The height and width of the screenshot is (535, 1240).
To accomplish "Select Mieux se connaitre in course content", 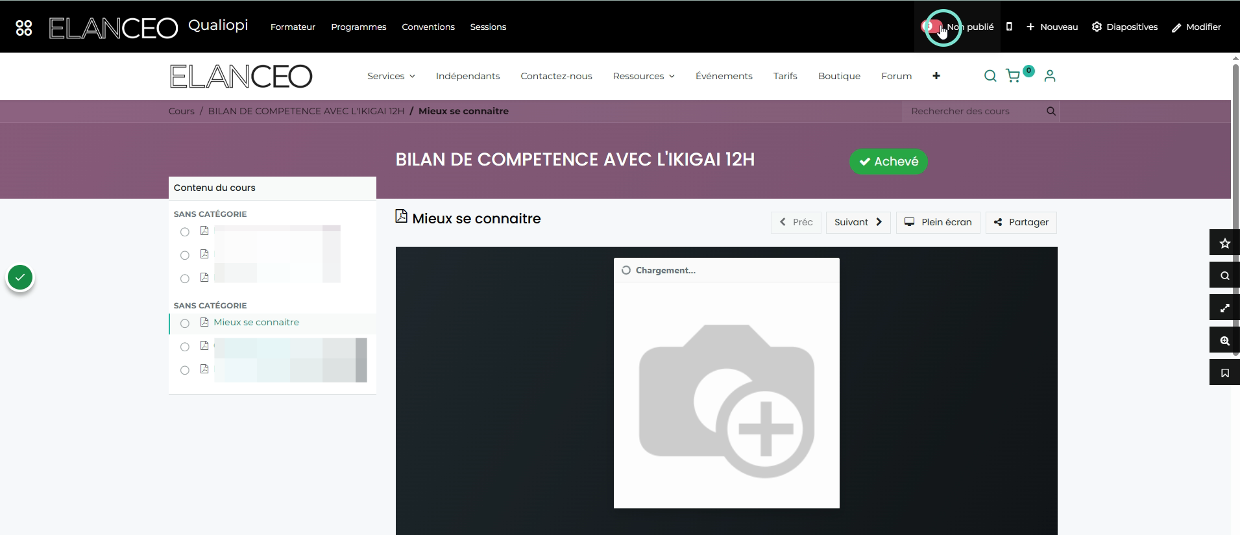I will point(256,322).
